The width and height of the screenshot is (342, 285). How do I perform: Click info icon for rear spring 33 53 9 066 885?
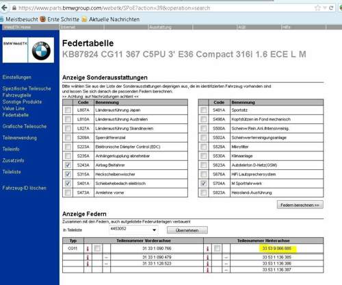(207, 249)
